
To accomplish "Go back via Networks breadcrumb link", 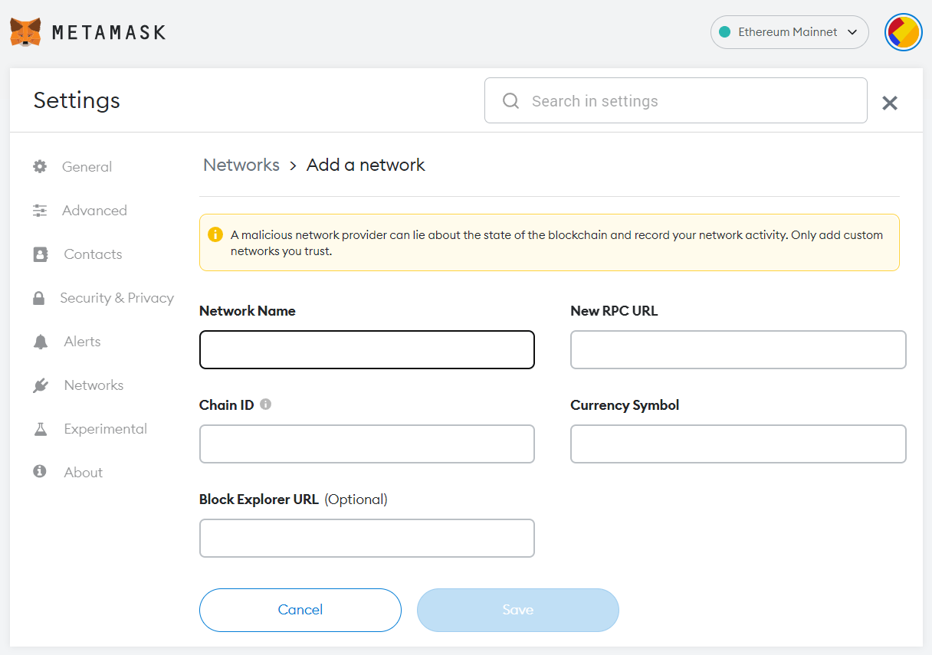I will [x=241, y=165].
